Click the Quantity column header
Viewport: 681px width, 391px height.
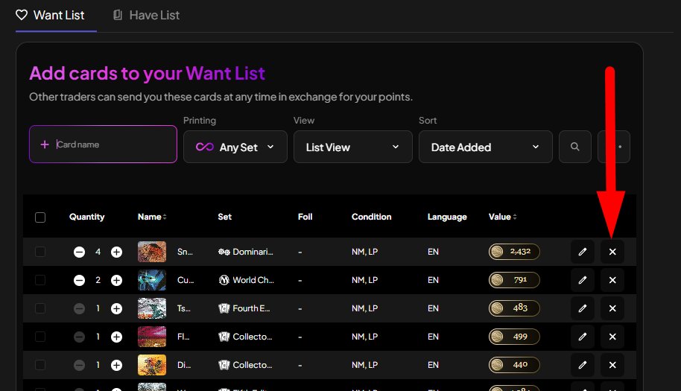[87, 217]
